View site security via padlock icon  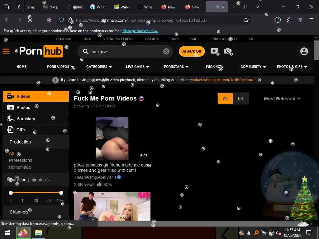click(70, 20)
